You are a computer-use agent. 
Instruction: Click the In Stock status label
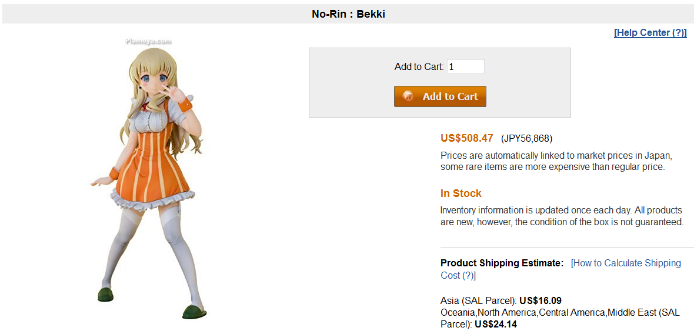(x=461, y=193)
